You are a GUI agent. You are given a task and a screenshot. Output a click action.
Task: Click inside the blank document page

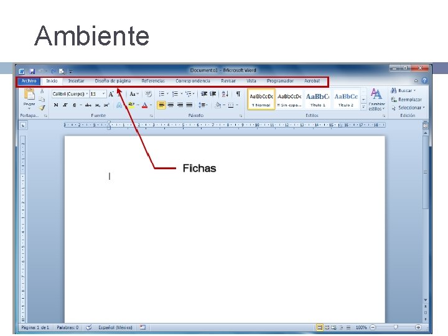click(x=225, y=228)
